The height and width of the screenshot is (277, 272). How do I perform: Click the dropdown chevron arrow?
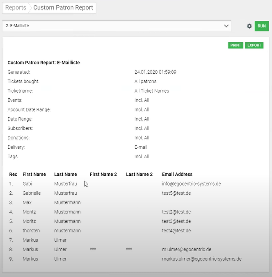[226, 26]
